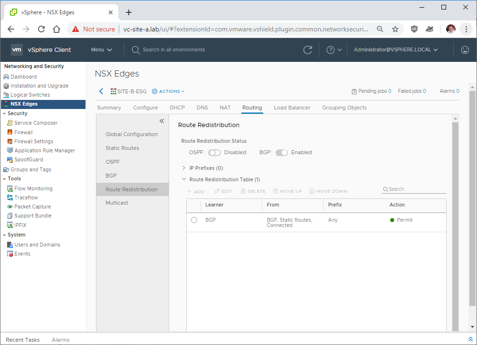Screen dimensions: 477x345
Task: Collapse the routing side panel
Action: point(162,121)
